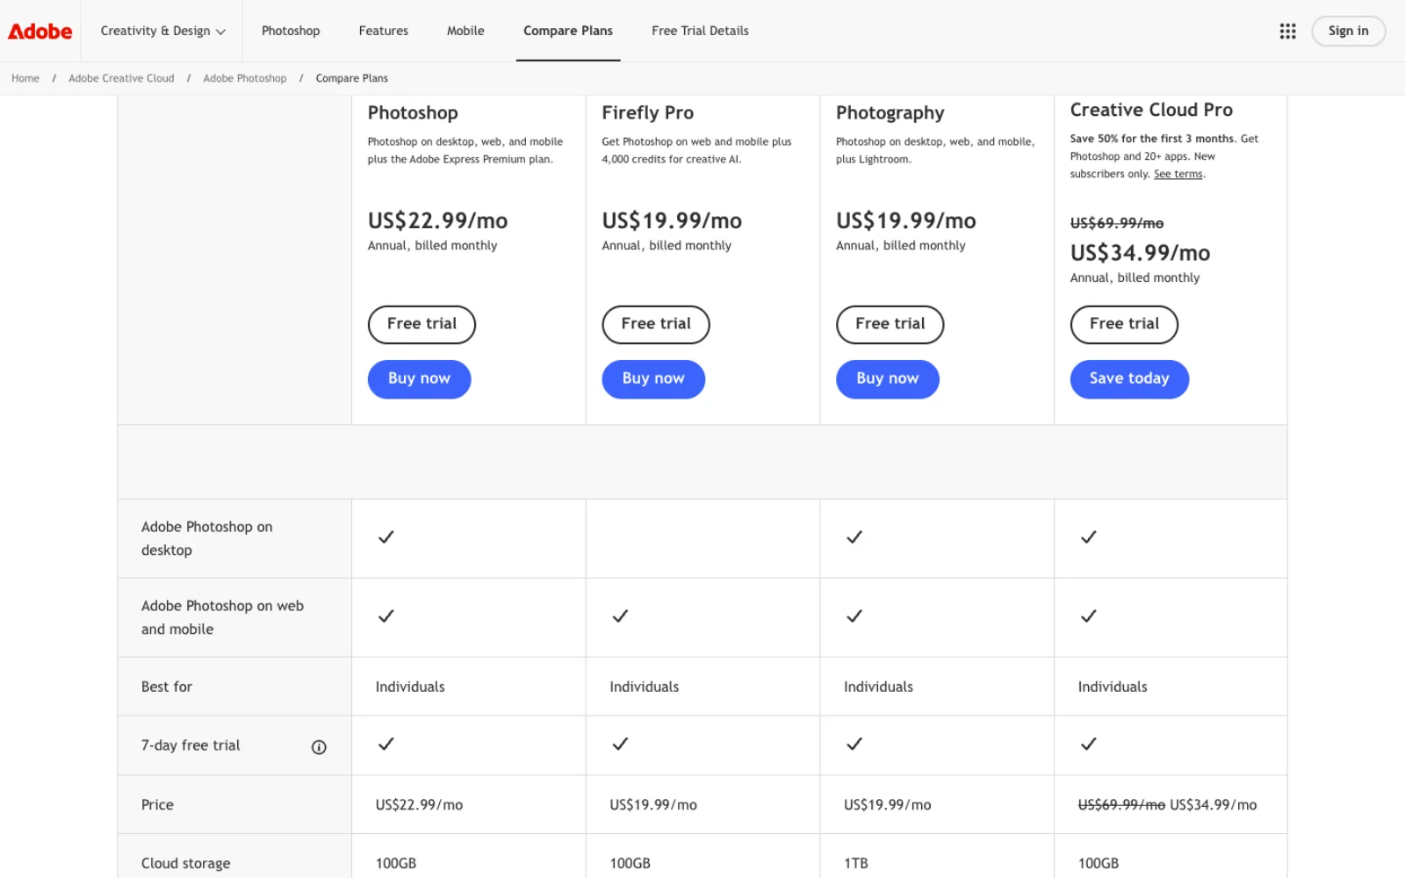This screenshot has width=1405, height=878.
Task: Go to the Mobile nav item
Action: pos(465,31)
